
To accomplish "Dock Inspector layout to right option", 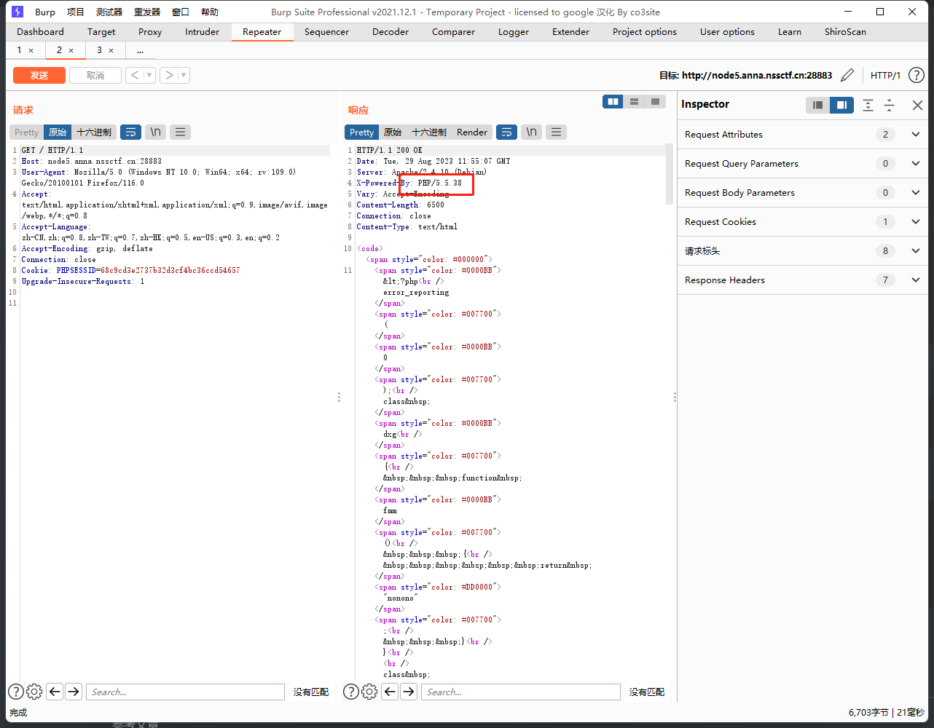I will pyautogui.click(x=841, y=105).
